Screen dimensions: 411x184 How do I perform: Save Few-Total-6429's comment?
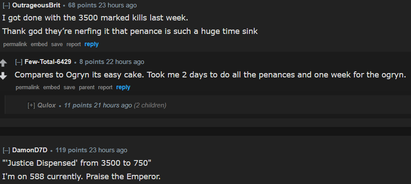pyautogui.click(x=69, y=87)
